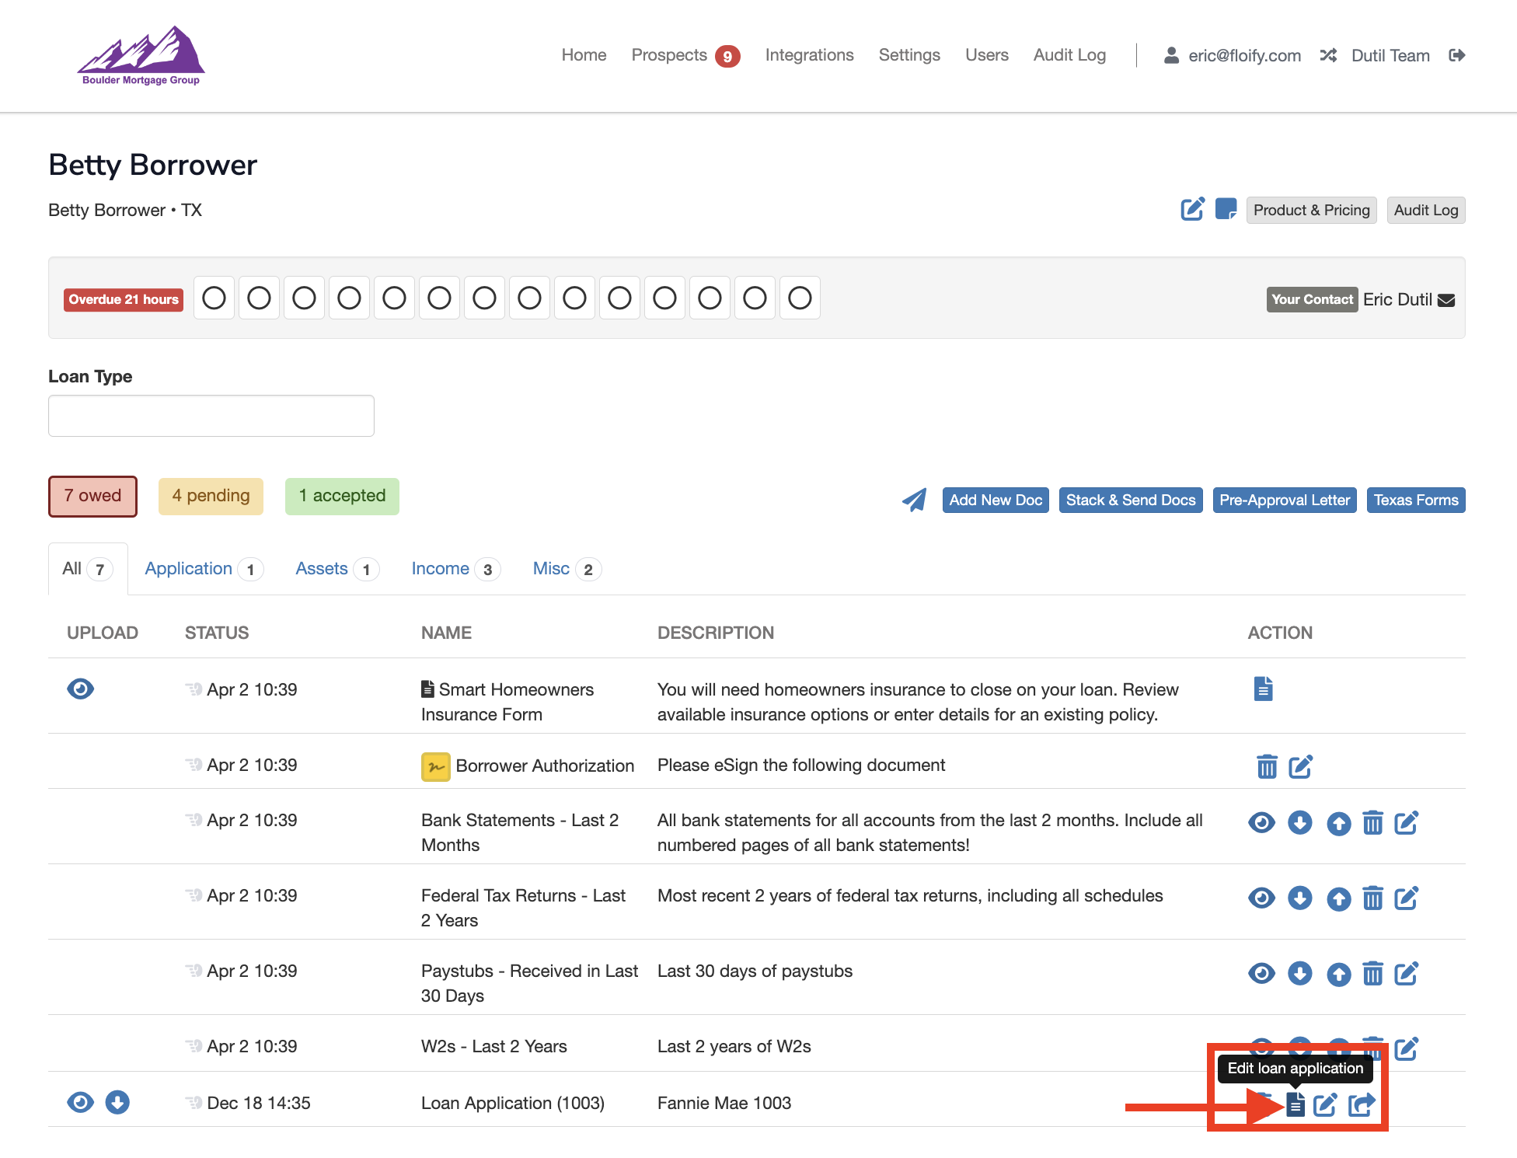Open borrower notes via the note icon

point(1226,209)
